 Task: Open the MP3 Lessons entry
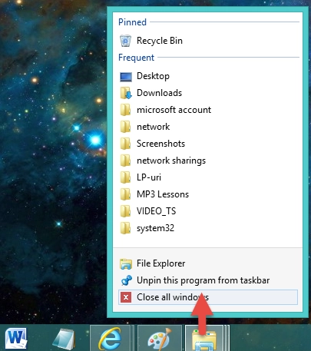coord(208,194)
